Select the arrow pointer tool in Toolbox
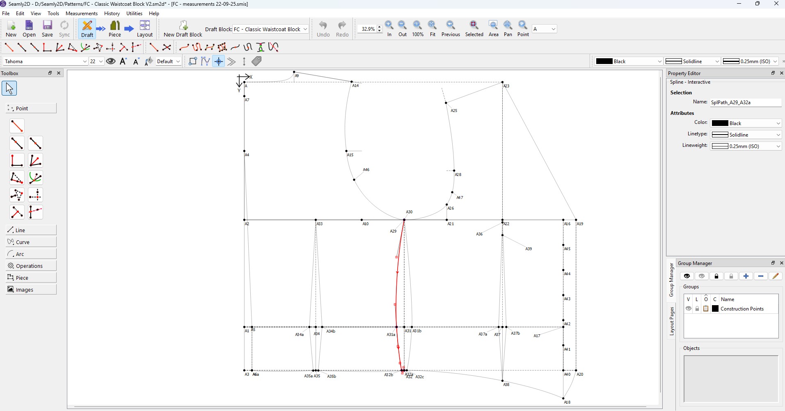The width and height of the screenshot is (785, 411). (x=9, y=88)
